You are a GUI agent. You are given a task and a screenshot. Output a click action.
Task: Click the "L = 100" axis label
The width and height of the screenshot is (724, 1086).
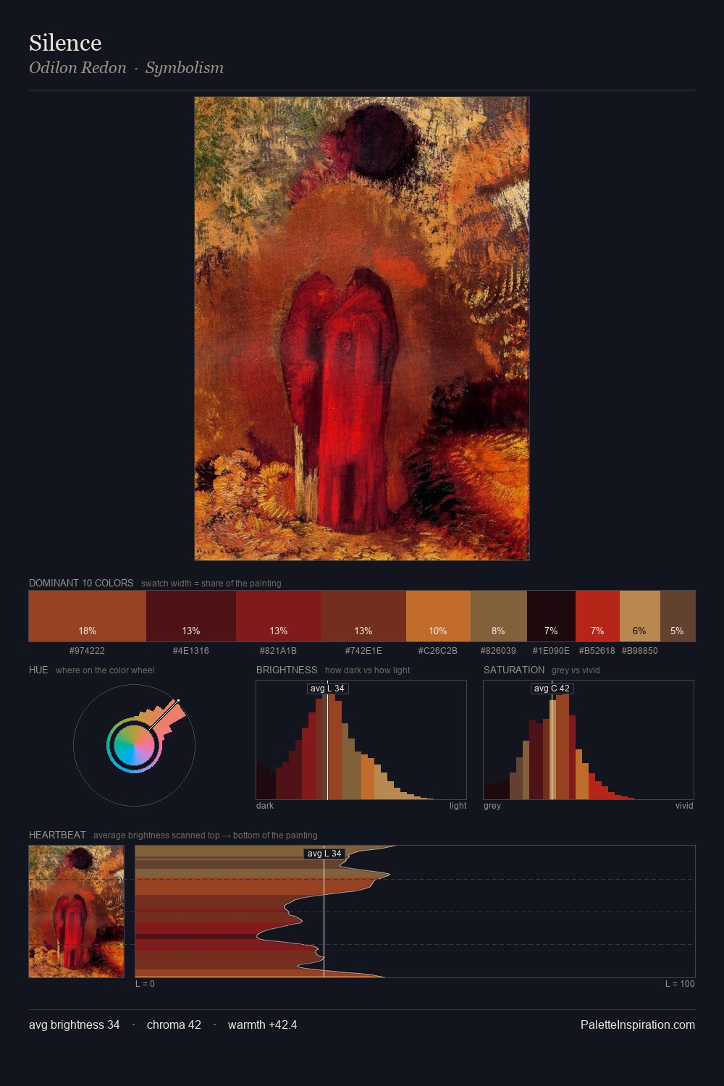[x=680, y=984]
